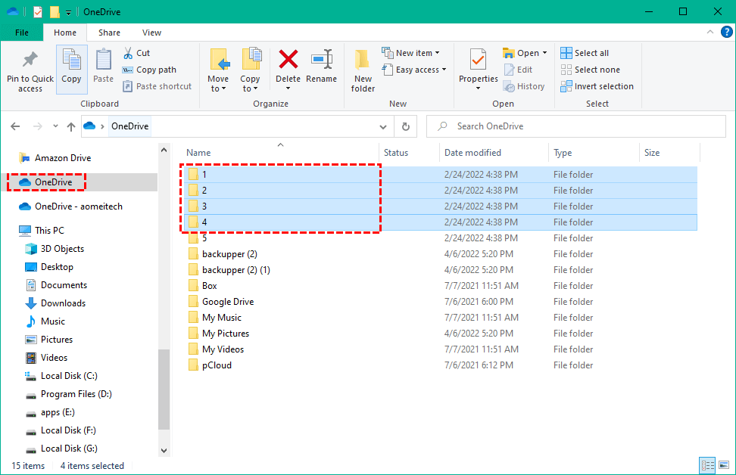Click the Edit ribbon button
The width and height of the screenshot is (736, 475).
518,70
